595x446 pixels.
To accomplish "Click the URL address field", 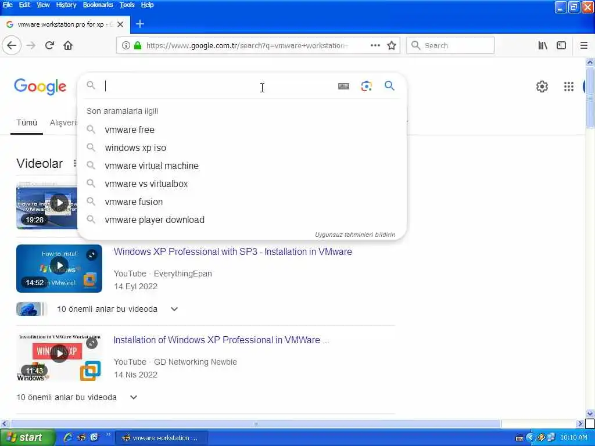I will 246,45.
